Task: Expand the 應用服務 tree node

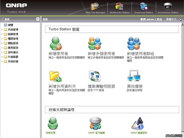Action: coord(2,48)
